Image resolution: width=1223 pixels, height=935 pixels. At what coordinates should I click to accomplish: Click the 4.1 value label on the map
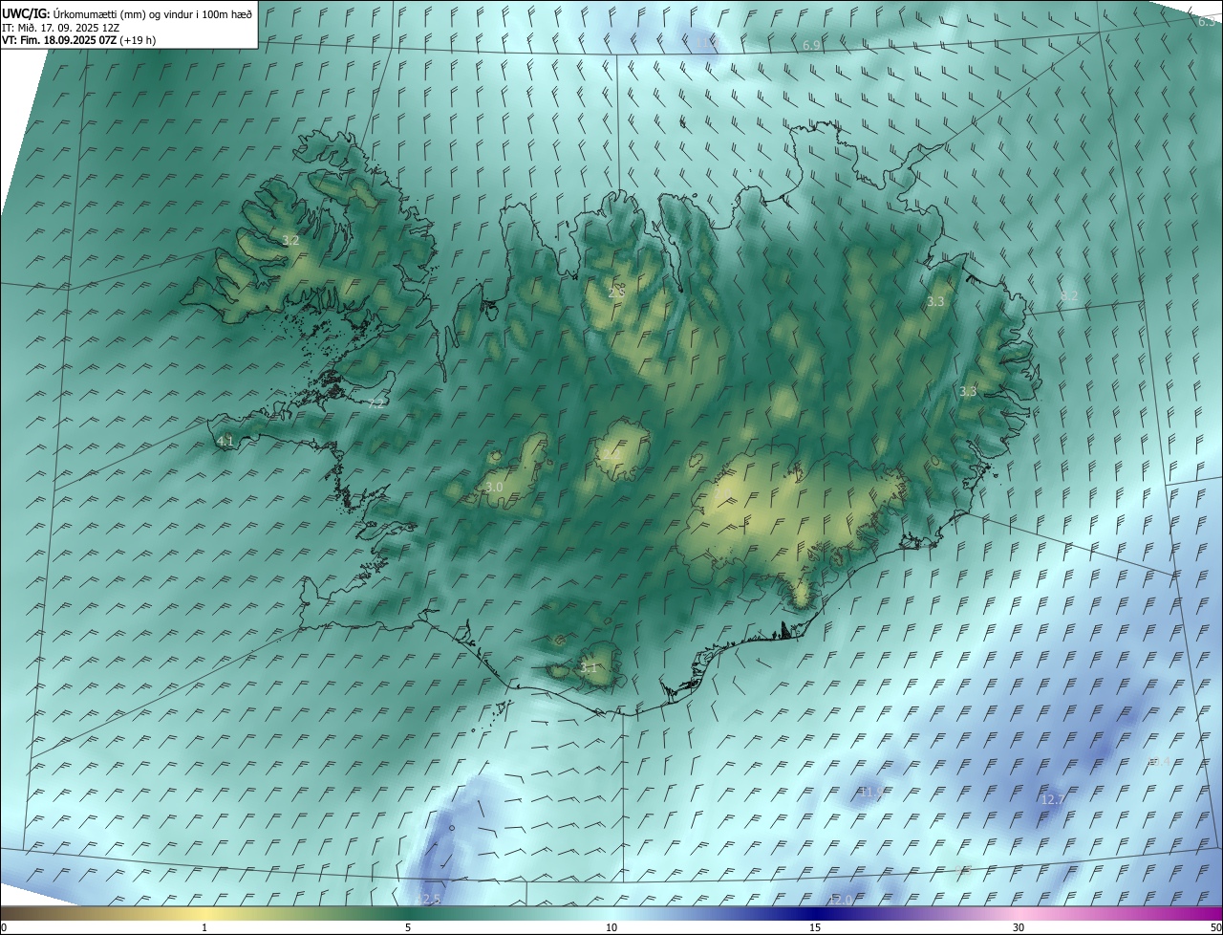click(225, 441)
